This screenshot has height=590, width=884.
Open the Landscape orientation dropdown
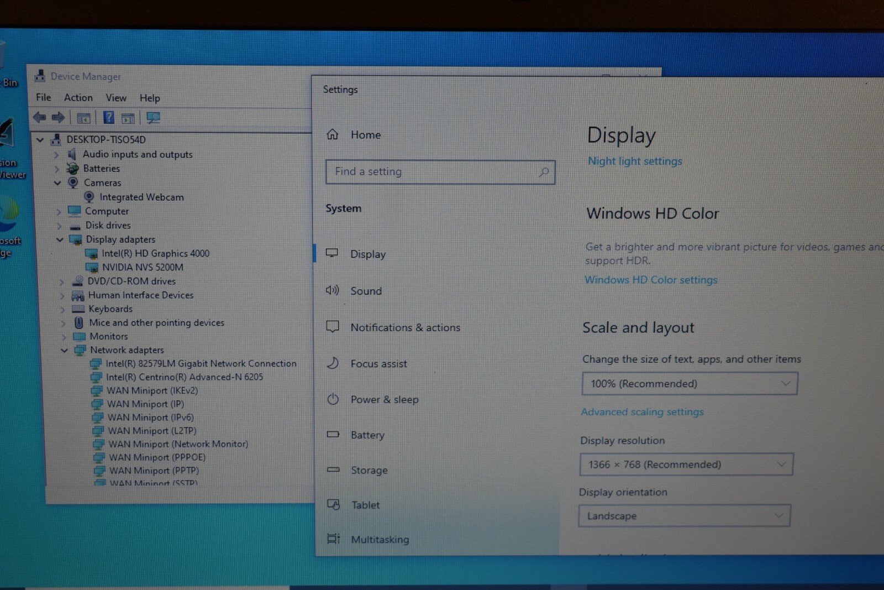[684, 516]
